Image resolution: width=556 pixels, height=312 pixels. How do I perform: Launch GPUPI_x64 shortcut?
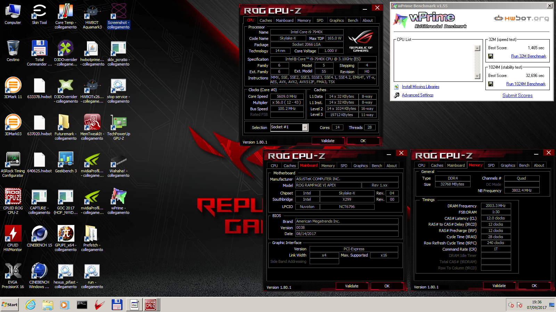point(66,239)
